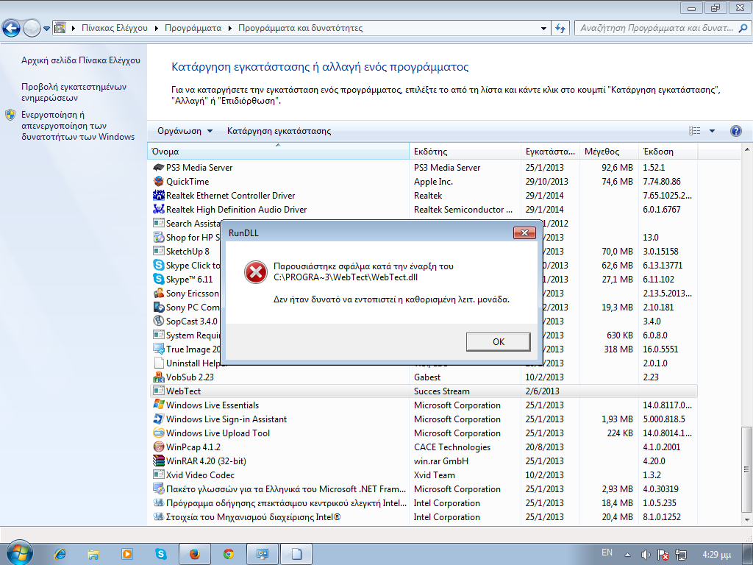Click the program list vertical scrollbar thumb

pos(746,469)
